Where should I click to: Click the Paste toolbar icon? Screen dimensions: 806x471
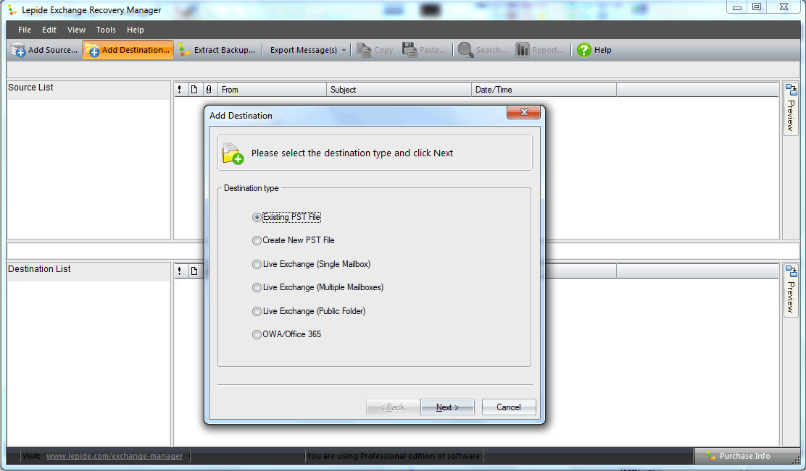pyautogui.click(x=410, y=50)
